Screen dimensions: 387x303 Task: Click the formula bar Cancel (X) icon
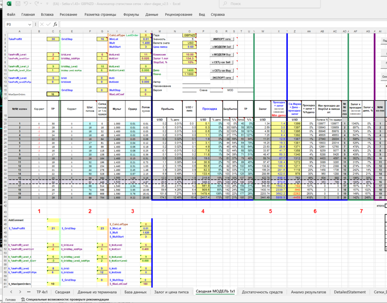point(42,24)
